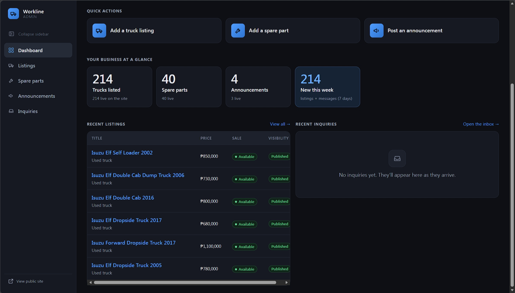The height and width of the screenshot is (293, 515).
Task: Click Published badge for Isuzu Forward Dropside Truck 2017
Action: point(279,247)
